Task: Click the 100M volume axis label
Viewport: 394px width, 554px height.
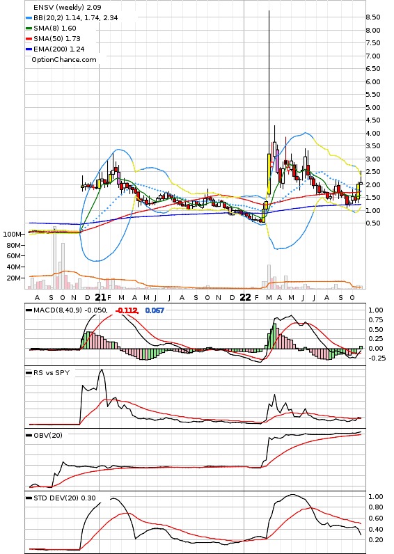Action: pyautogui.click(x=12, y=235)
